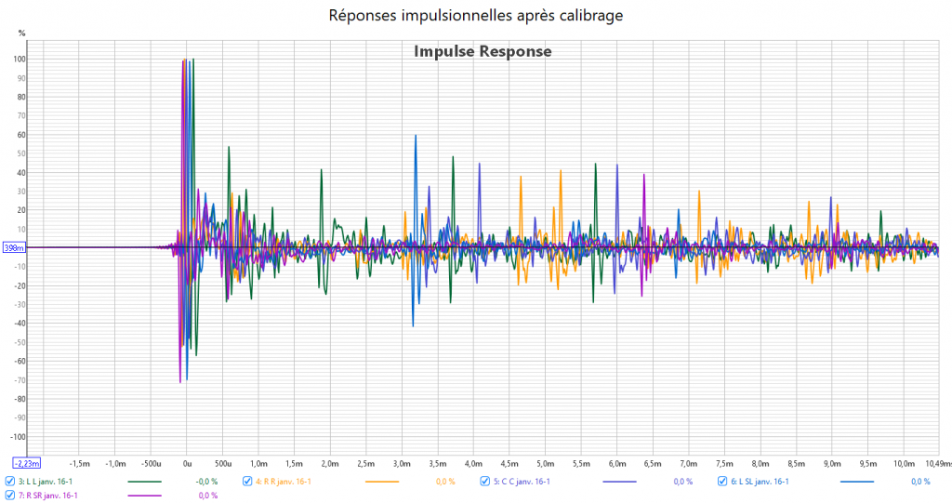Click the -2,23m time axis start box
The height and width of the screenshot is (503, 952).
[25, 463]
